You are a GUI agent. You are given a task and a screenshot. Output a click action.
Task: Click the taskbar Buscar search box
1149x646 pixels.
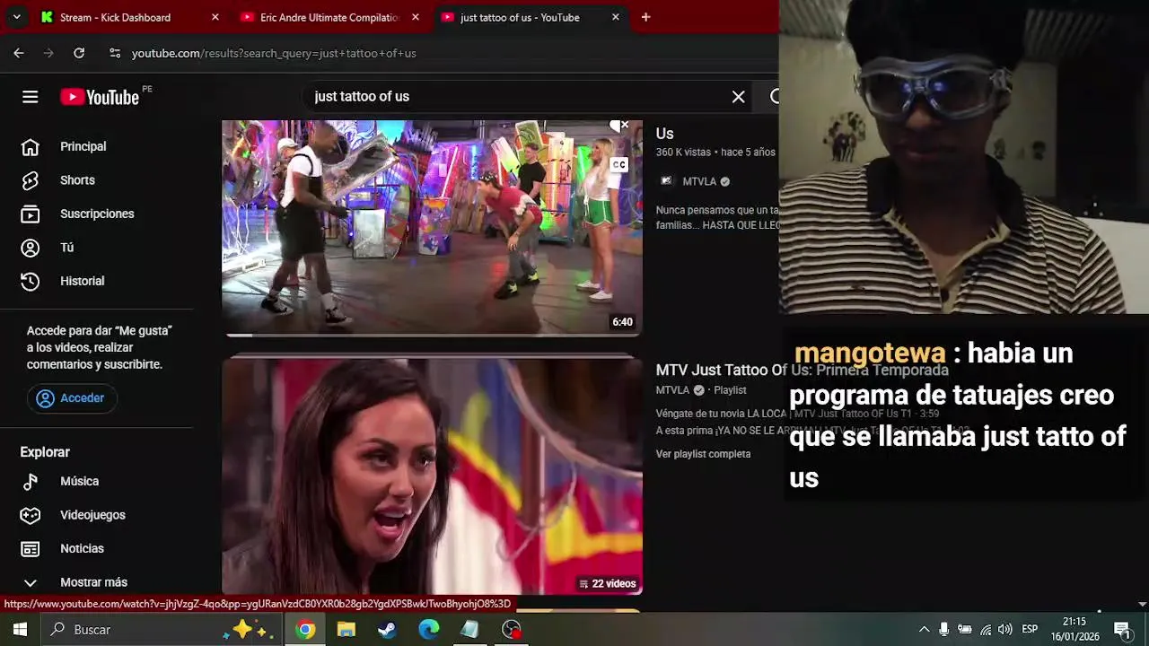point(162,630)
